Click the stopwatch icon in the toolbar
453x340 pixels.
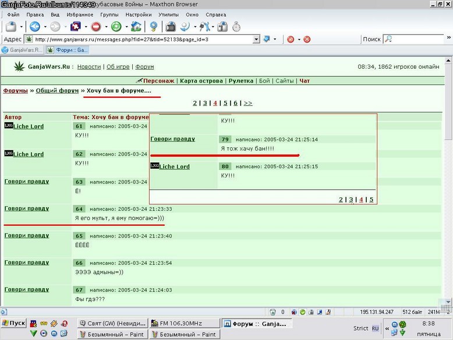[x=236, y=27]
